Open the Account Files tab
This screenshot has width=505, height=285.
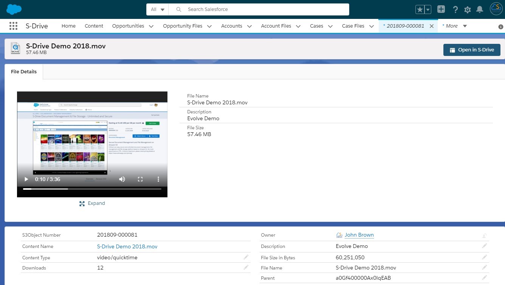click(x=276, y=26)
